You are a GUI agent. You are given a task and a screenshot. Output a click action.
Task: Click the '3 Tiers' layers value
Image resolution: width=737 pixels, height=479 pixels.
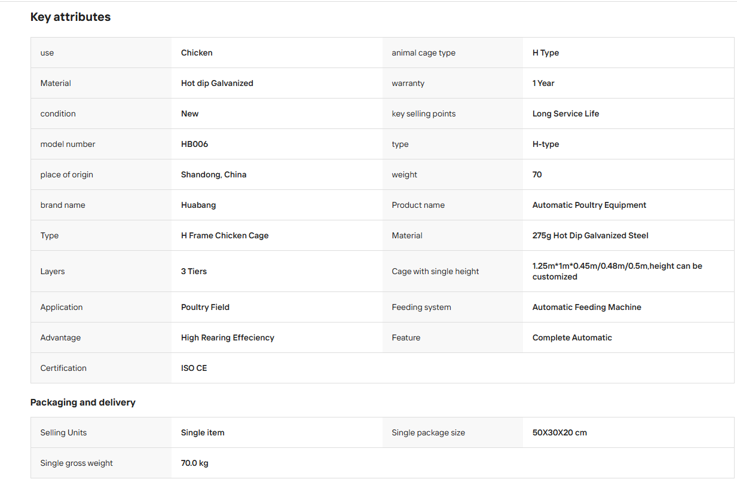194,271
